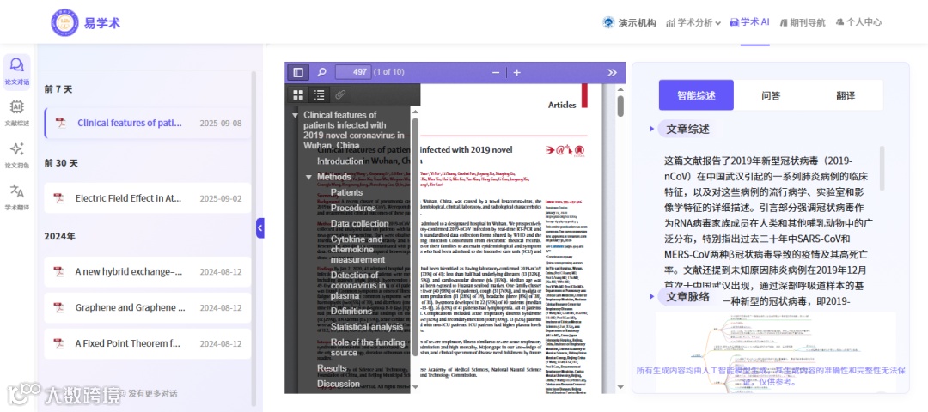
Task: Switch to 问答 tab
Action: (x=771, y=95)
